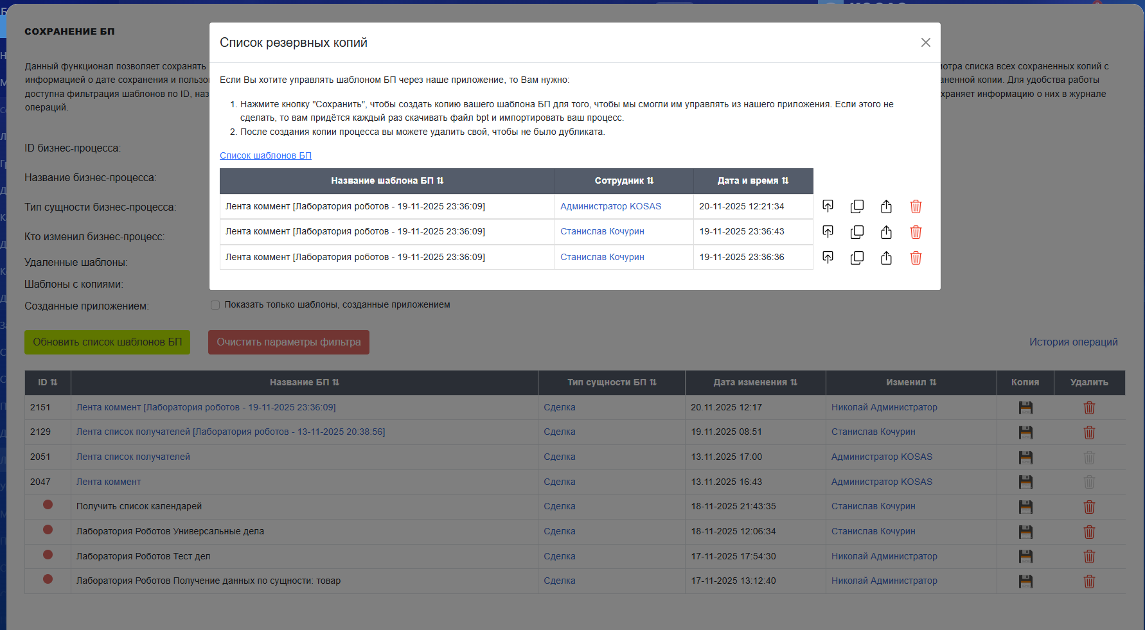Click Сделка link in row 2151

[560, 407]
